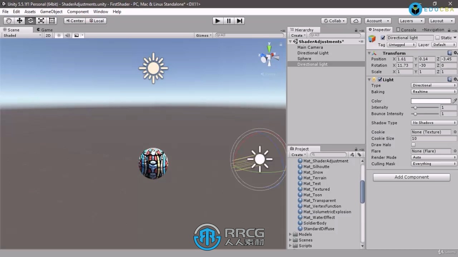
Task: Select the Scale tool
Action: click(41, 21)
